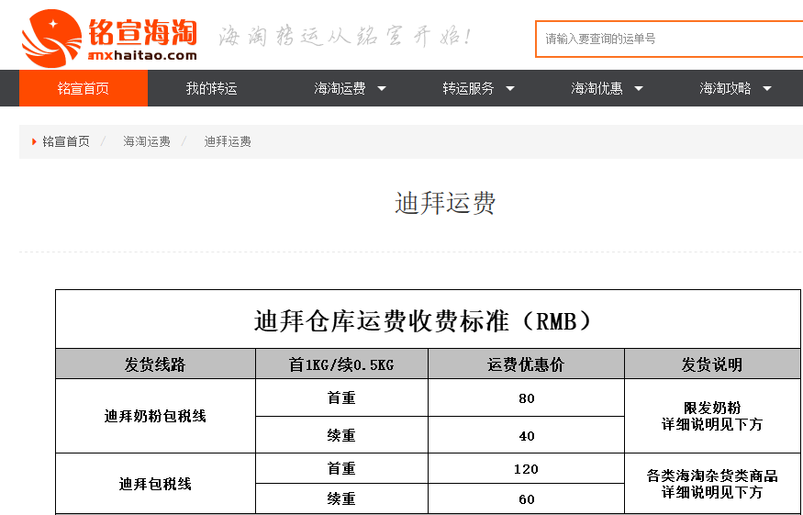Open the 海淘运费 nav menu
The width and height of the screenshot is (803, 515).
(340, 88)
